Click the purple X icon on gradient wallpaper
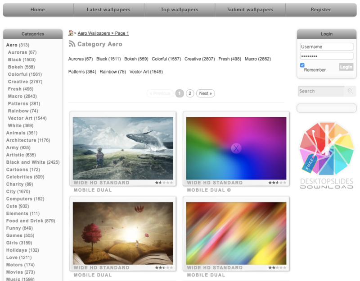Image resolution: width=360 pixels, height=281 pixels. pyautogui.click(x=236, y=148)
